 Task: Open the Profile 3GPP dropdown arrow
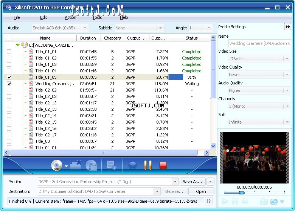175,182
